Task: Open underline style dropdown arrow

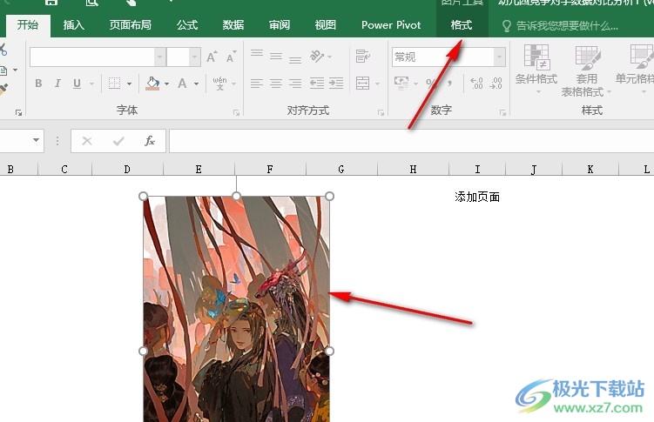Action: click(x=91, y=84)
